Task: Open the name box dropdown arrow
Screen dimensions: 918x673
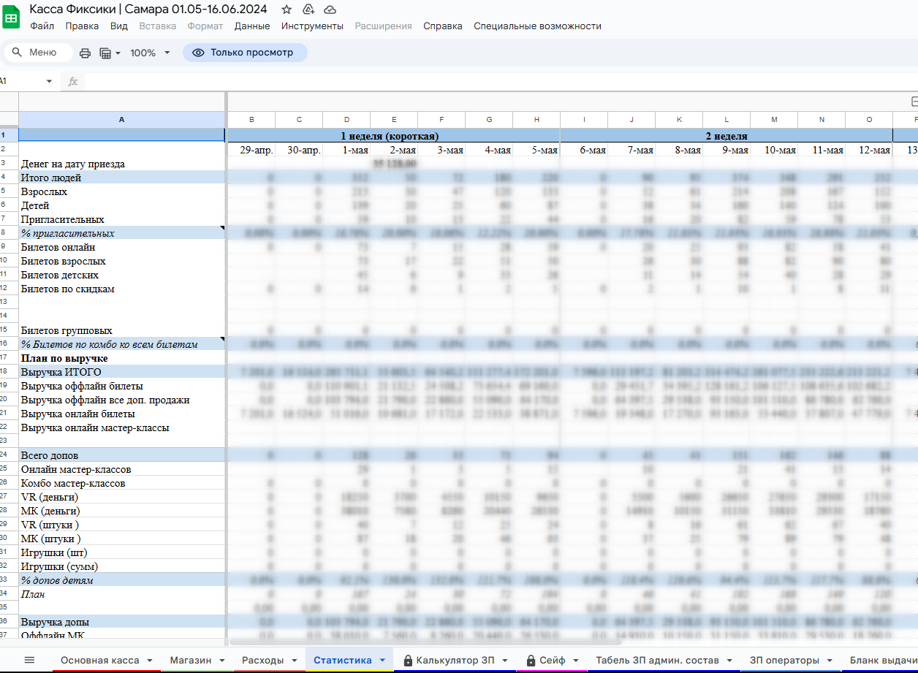Action: [x=49, y=81]
